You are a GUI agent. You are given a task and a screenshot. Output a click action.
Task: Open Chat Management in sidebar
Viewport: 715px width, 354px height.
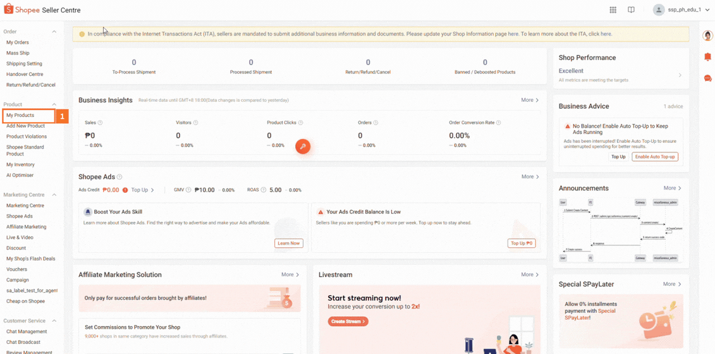27,332
